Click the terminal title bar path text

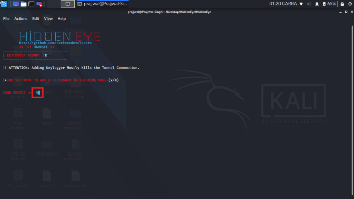coord(169,12)
